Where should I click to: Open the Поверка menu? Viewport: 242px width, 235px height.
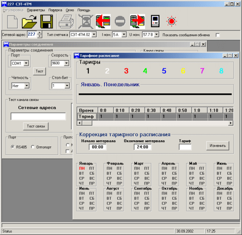pos(55,10)
